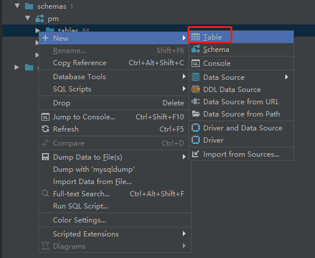Image resolution: width=315 pixels, height=258 pixels.
Task: Click the Import from Sources arrow icon
Action: point(195,154)
